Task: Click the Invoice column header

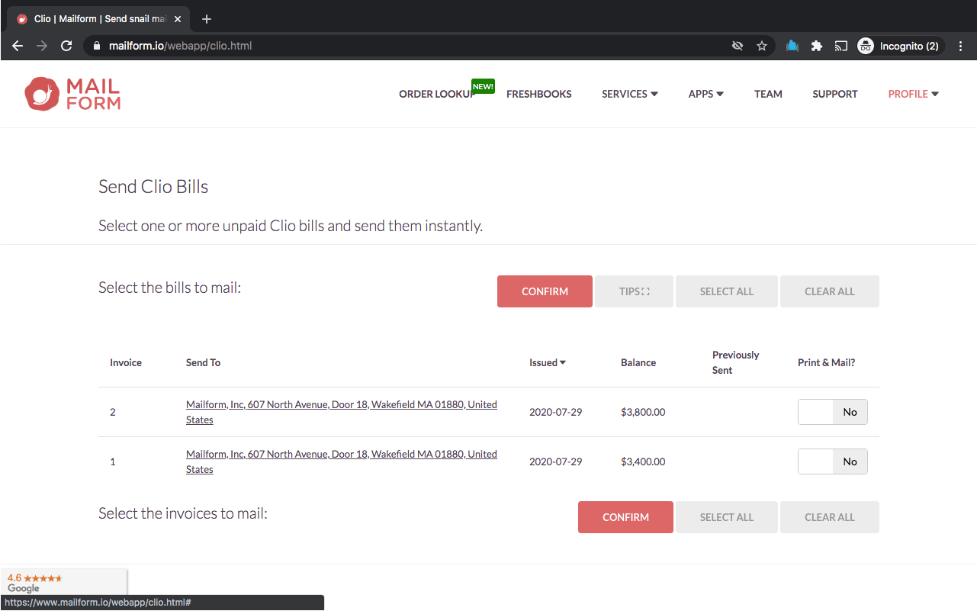Action: pyautogui.click(x=126, y=362)
